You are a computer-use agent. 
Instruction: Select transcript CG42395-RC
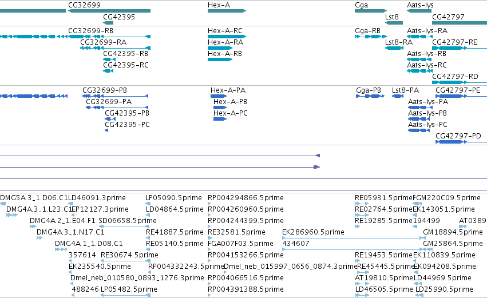[126, 65]
